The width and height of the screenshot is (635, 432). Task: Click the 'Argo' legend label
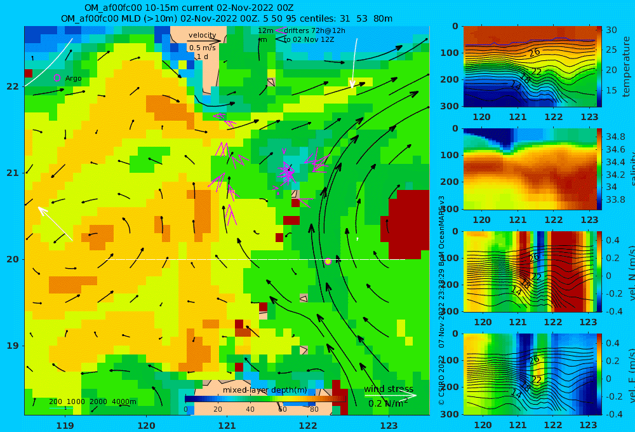pos(73,78)
